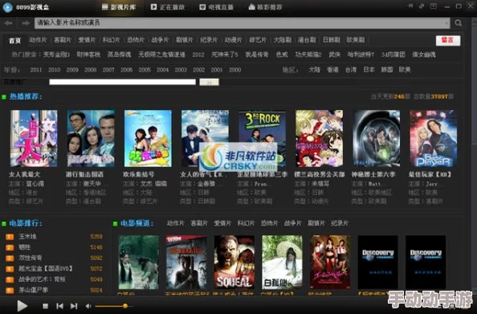This screenshot has width=477, height=314.
Task: Switch to the 正在播放 tab
Action: 168,7
